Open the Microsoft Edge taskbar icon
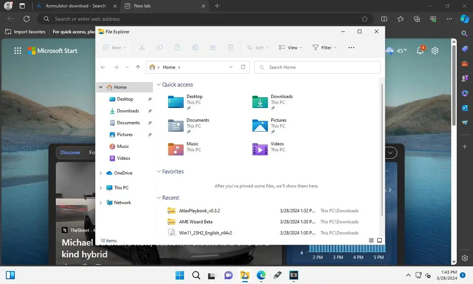 click(261, 275)
